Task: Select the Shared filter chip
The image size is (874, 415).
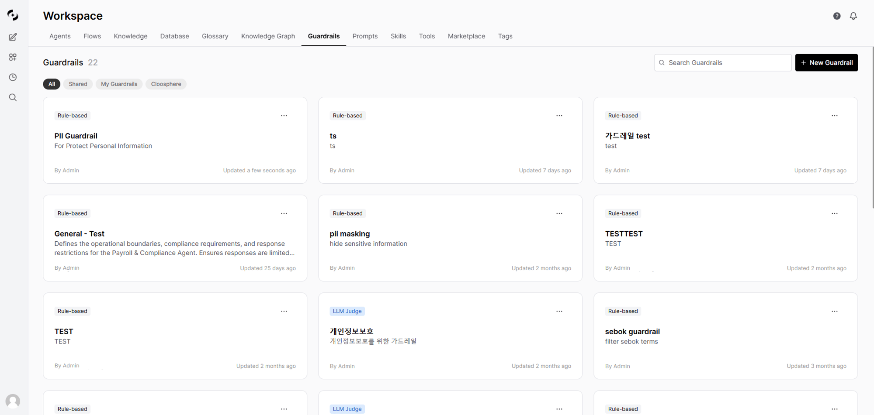Action: coord(78,84)
